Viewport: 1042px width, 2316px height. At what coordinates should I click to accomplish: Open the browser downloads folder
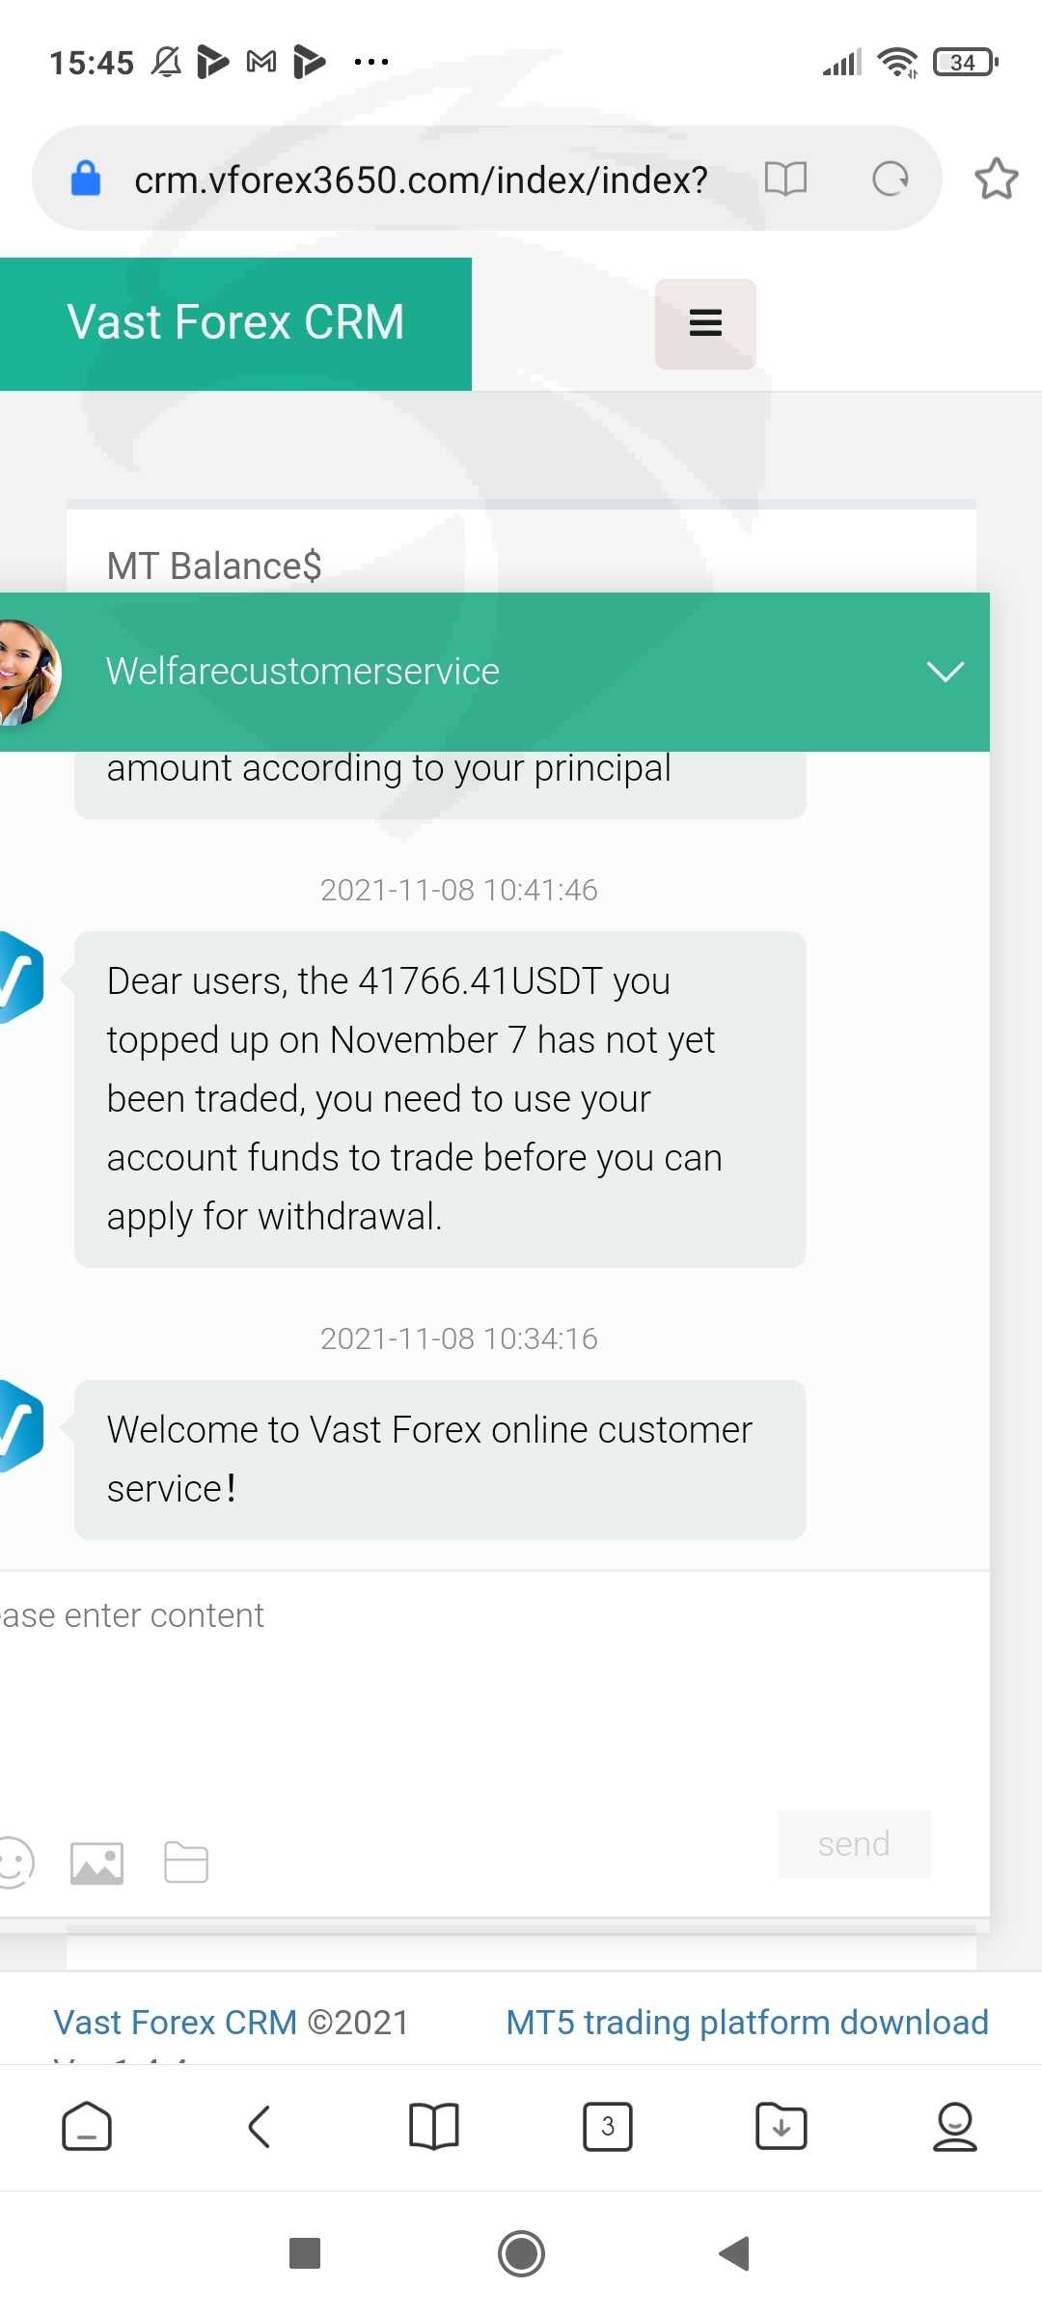(x=781, y=2126)
